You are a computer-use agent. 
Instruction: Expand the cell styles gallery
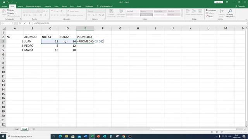tap(182, 15)
